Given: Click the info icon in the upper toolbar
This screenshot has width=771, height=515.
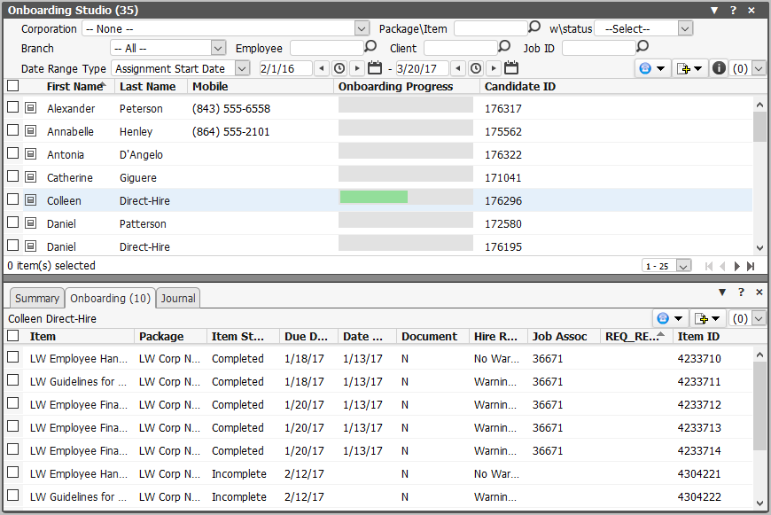Looking at the screenshot, I should pos(719,68).
